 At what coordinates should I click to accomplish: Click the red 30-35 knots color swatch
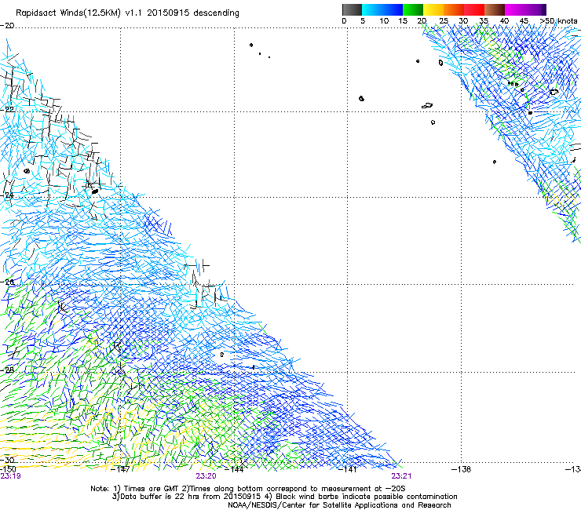474,9
